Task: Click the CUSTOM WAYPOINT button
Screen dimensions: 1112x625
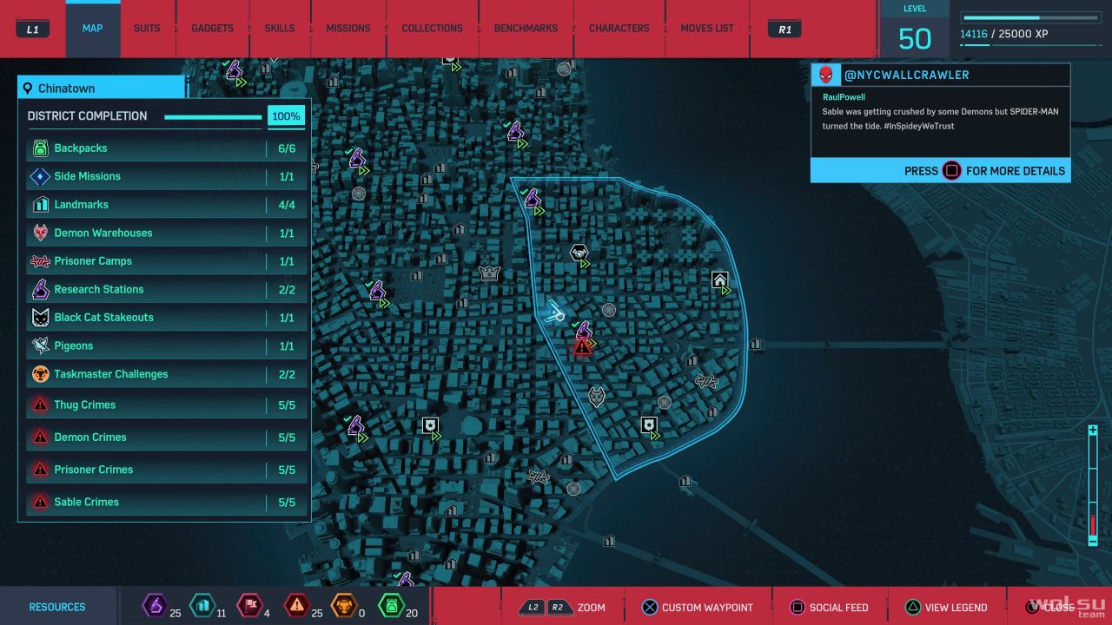Action: pos(697,608)
